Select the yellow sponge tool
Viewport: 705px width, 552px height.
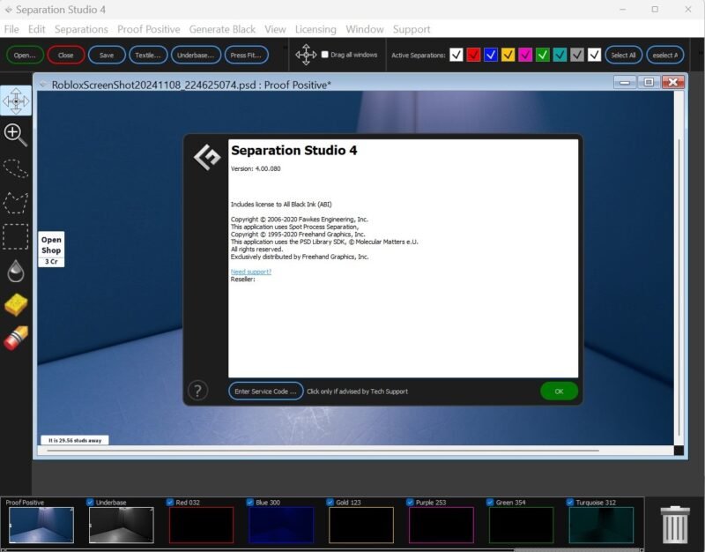click(x=16, y=304)
